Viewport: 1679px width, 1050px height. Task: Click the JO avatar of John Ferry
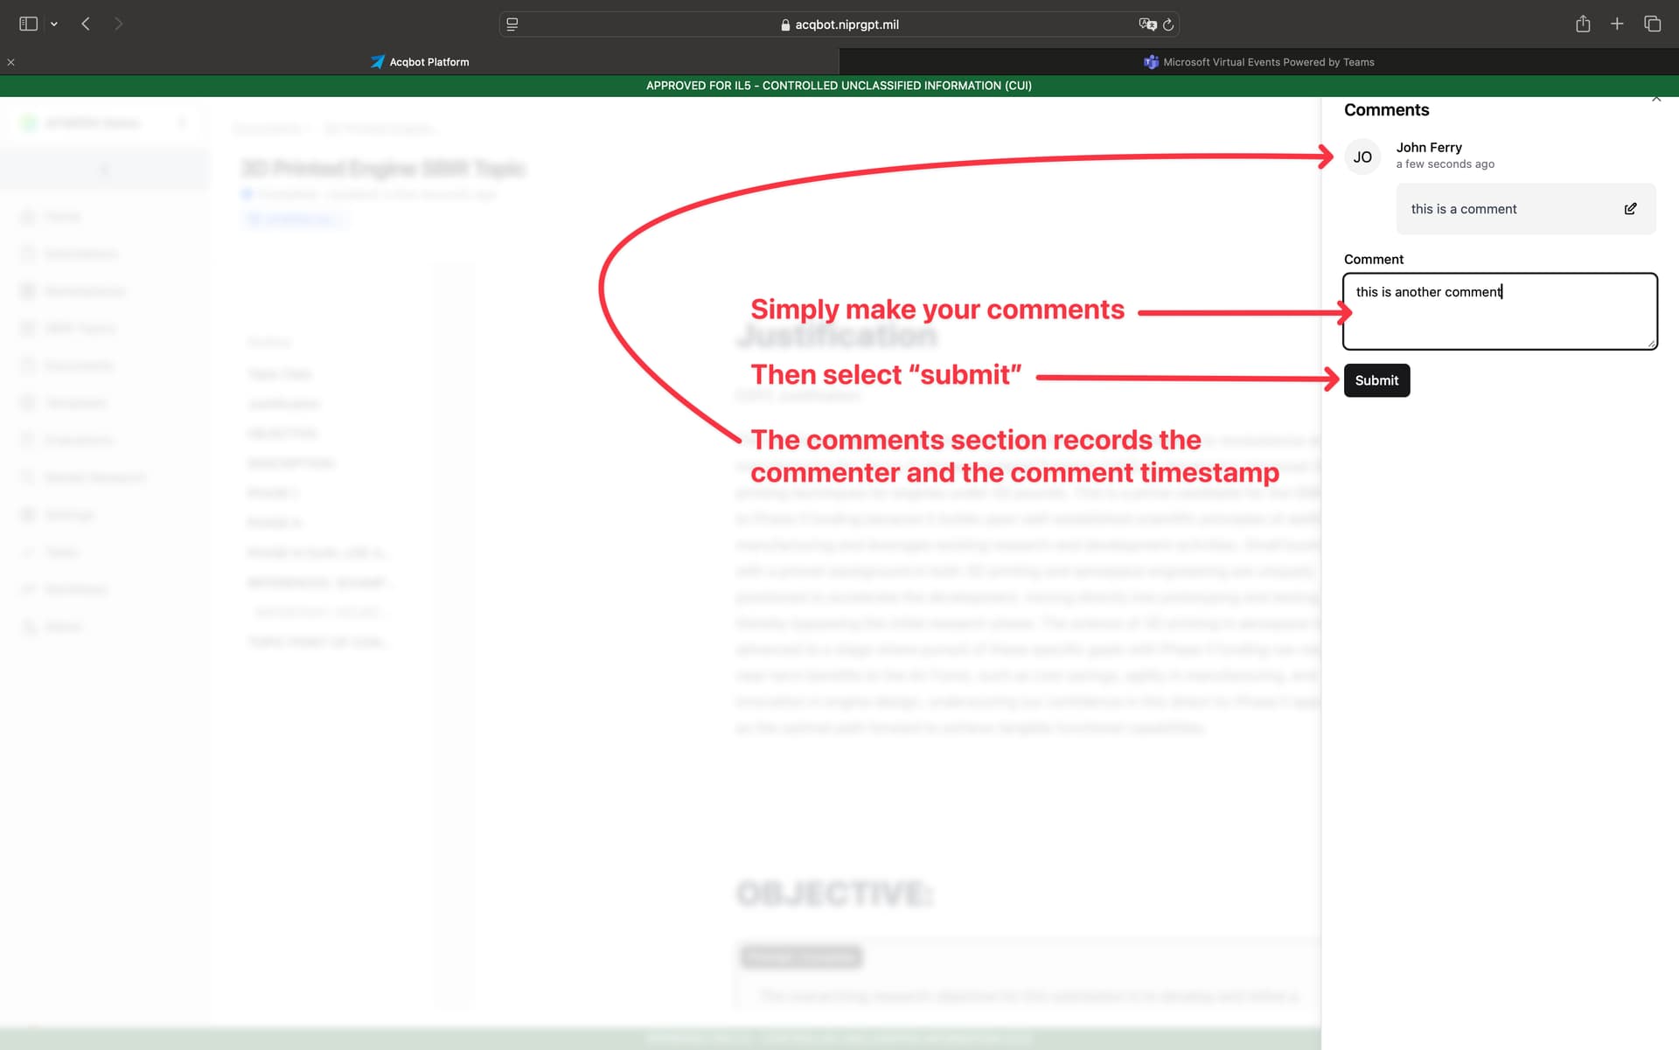pos(1362,157)
